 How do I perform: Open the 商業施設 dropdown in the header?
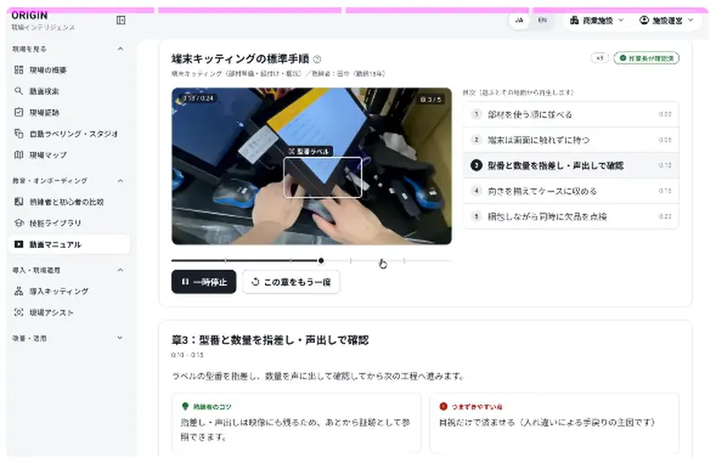tap(597, 21)
